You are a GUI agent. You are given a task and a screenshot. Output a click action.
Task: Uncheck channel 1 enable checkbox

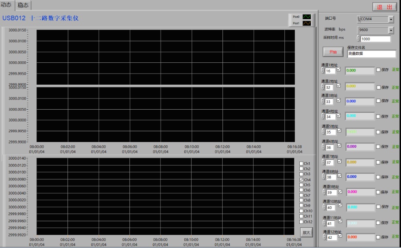[339, 69]
